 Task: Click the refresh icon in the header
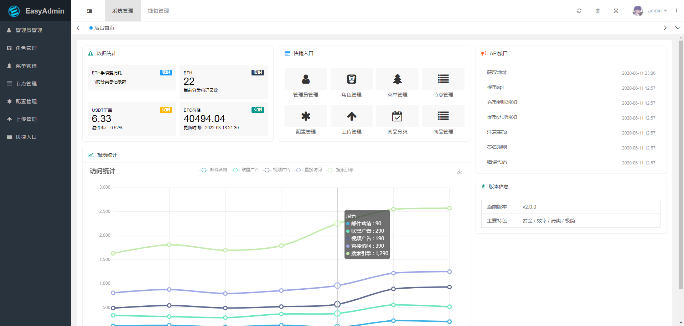pyautogui.click(x=579, y=11)
